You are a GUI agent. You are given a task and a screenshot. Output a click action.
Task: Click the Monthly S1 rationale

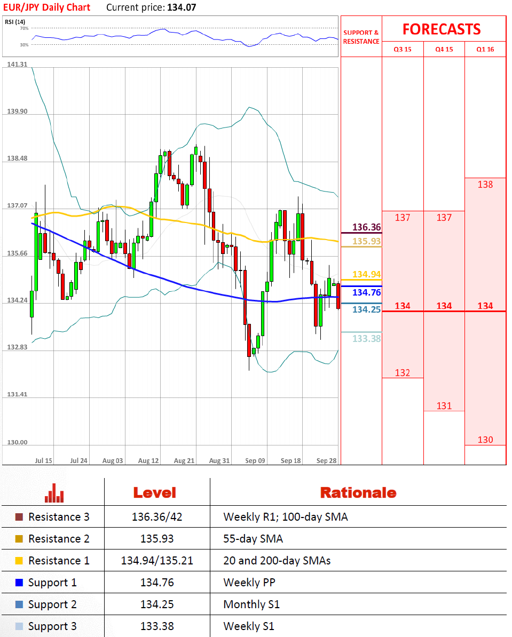pyautogui.click(x=252, y=604)
